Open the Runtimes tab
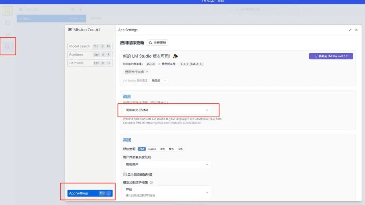365x205 pixels. 90,55
